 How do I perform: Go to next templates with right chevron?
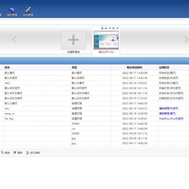click(186, 39)
